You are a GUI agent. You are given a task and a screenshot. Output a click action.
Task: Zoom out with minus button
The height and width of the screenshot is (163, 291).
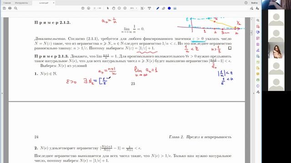click(119, 8)
